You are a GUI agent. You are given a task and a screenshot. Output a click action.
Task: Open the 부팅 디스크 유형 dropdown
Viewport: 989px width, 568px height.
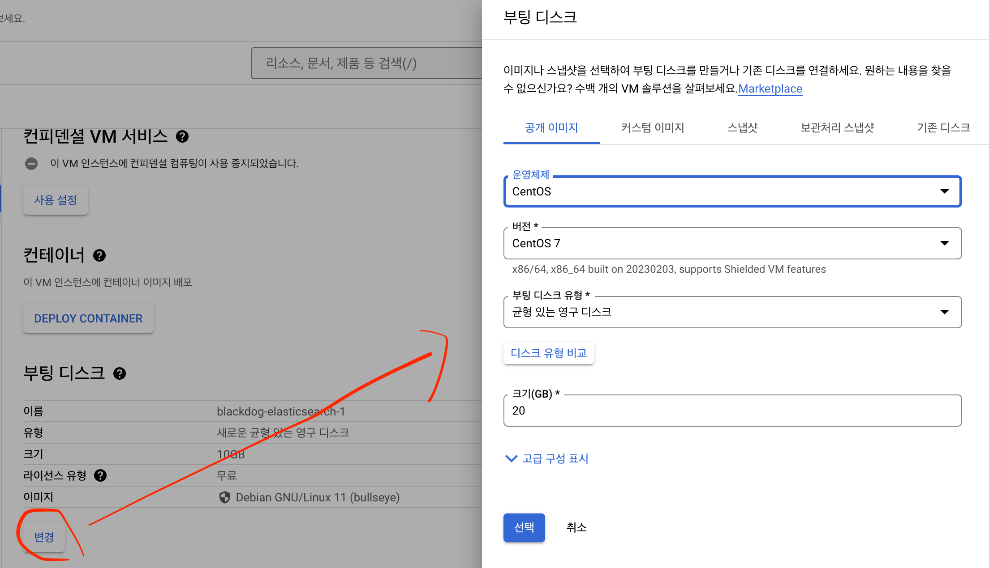tap(732, 312)
